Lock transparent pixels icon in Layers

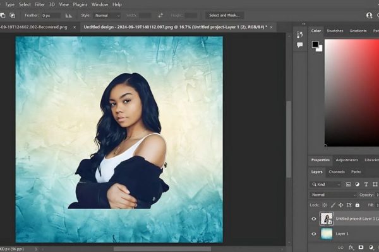tap(325, 205)
